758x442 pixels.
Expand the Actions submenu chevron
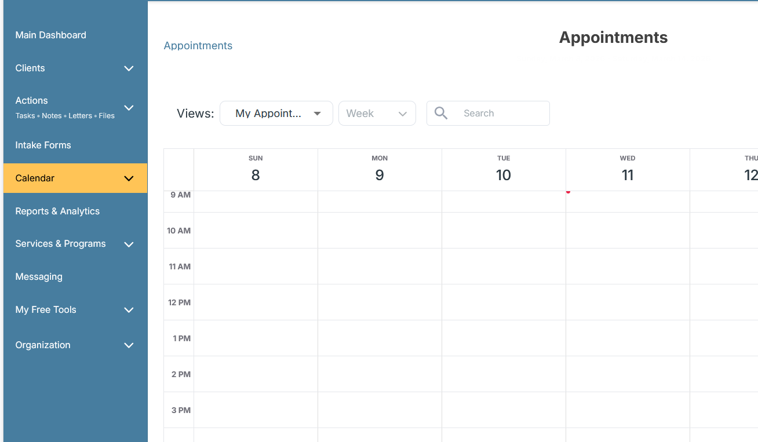[129, 108]
